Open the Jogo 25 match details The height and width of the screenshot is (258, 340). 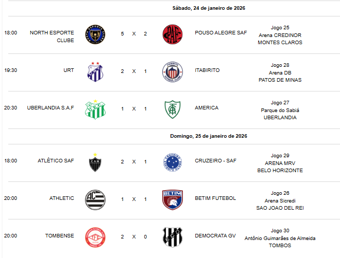tap(280, 27)
